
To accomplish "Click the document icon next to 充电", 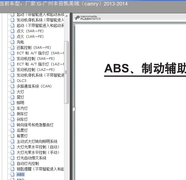I will point(13,42).
